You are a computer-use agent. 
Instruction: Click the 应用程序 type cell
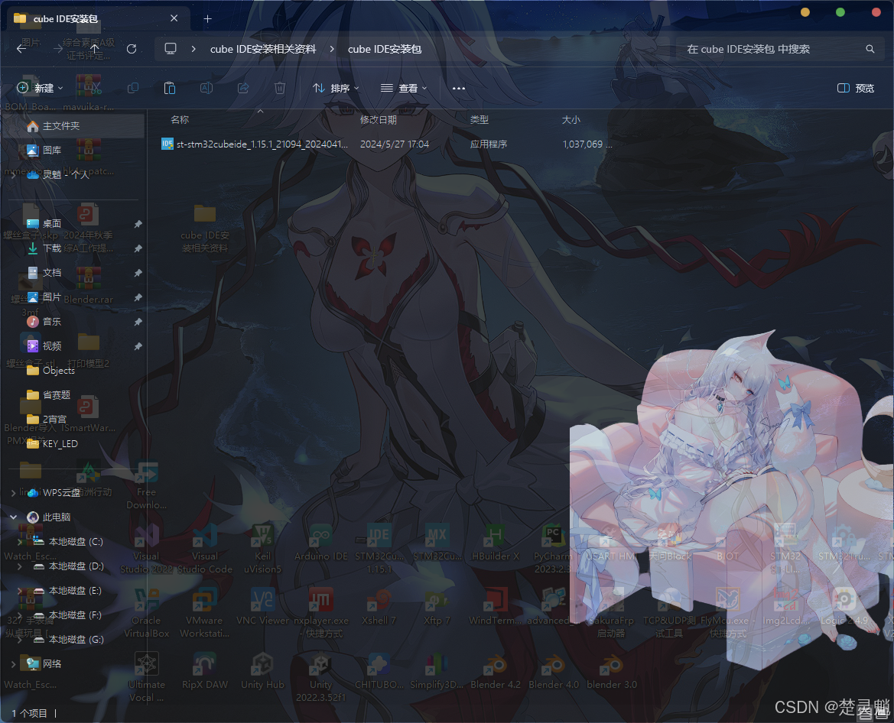pyautogui.click(x=488, y=144)
